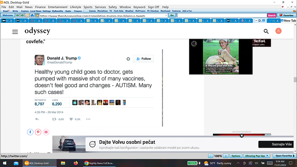The width and height of the screenshot is (297, 167).
Task: Go to the home page via house icon
Action: coord(32,15)
